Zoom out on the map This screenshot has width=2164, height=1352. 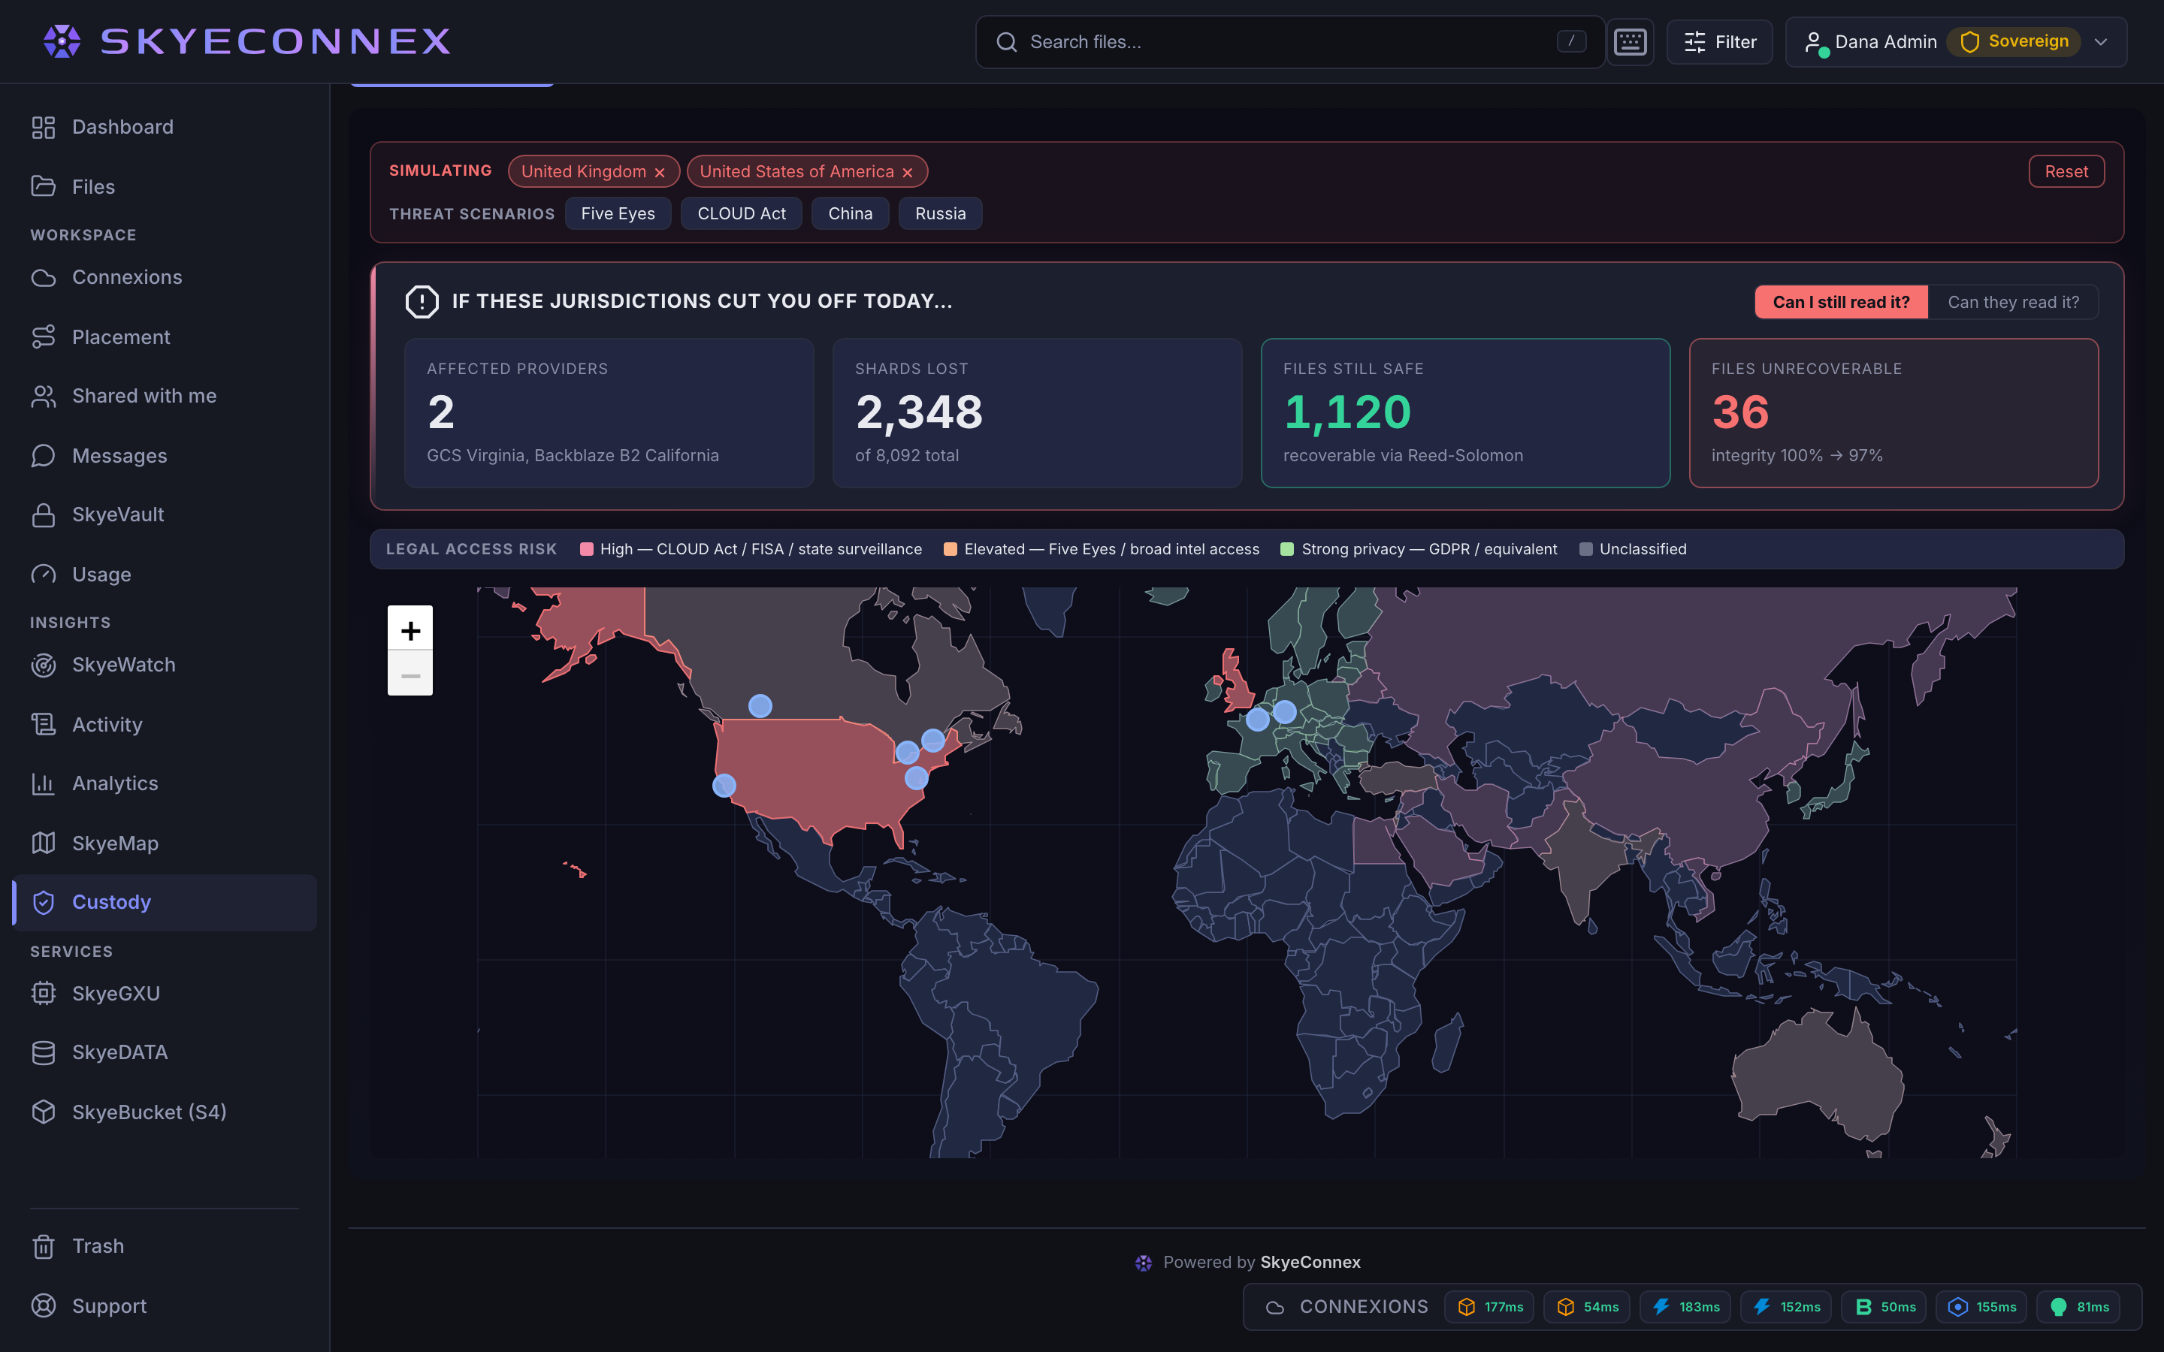click(410, 674)
